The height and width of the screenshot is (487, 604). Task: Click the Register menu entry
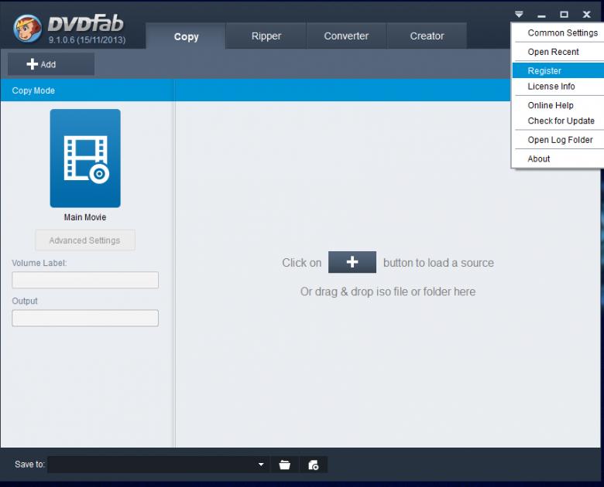558,71
